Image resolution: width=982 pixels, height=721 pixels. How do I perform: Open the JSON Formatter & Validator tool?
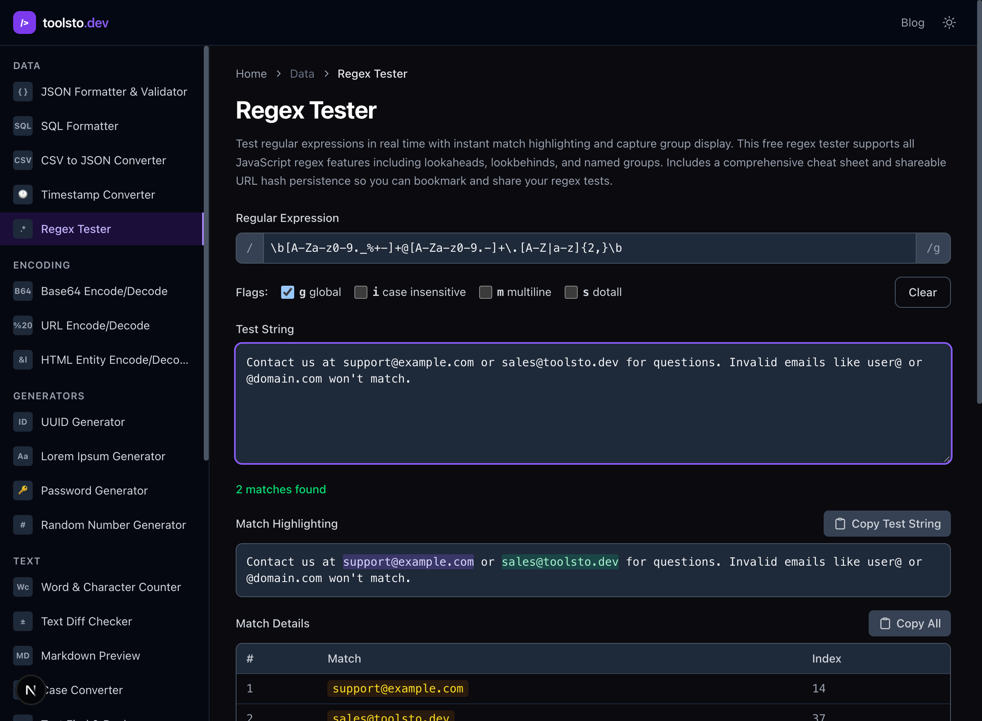pyautogui.click(x=115, y=92)
